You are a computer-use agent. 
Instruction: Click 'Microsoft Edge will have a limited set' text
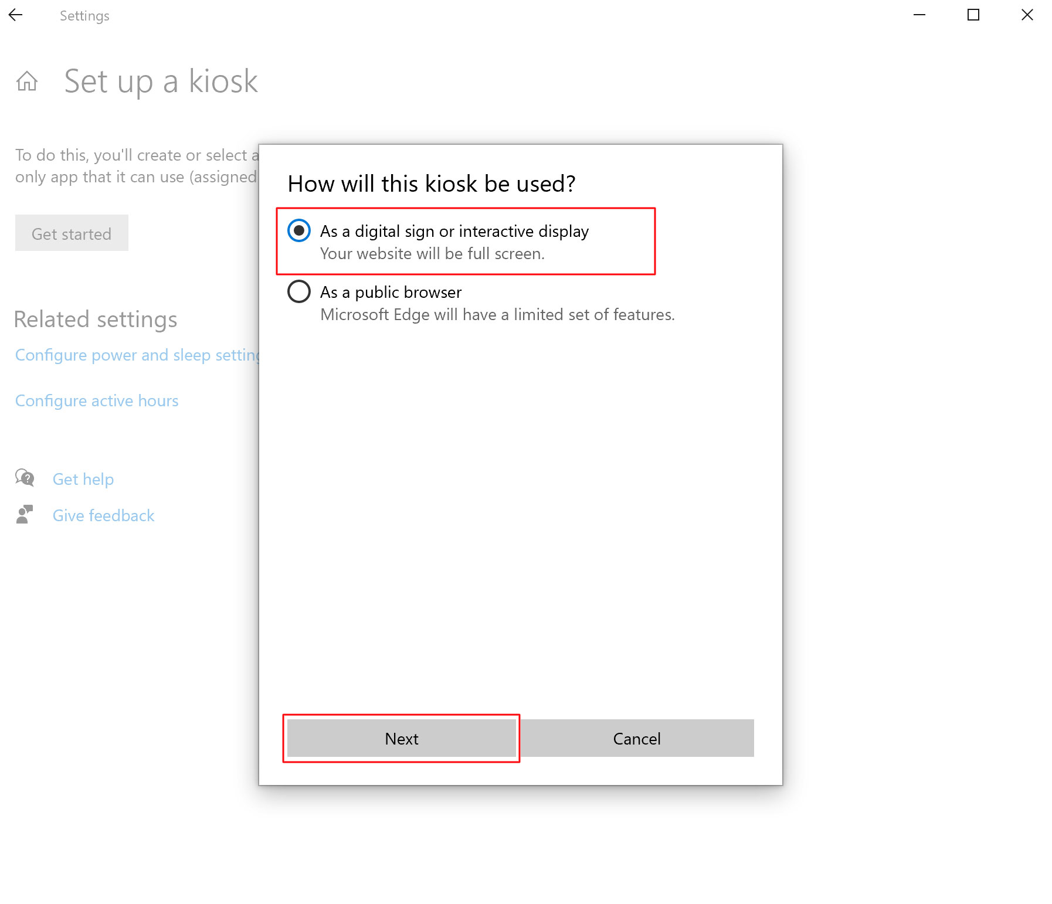(x=497, y=315)
